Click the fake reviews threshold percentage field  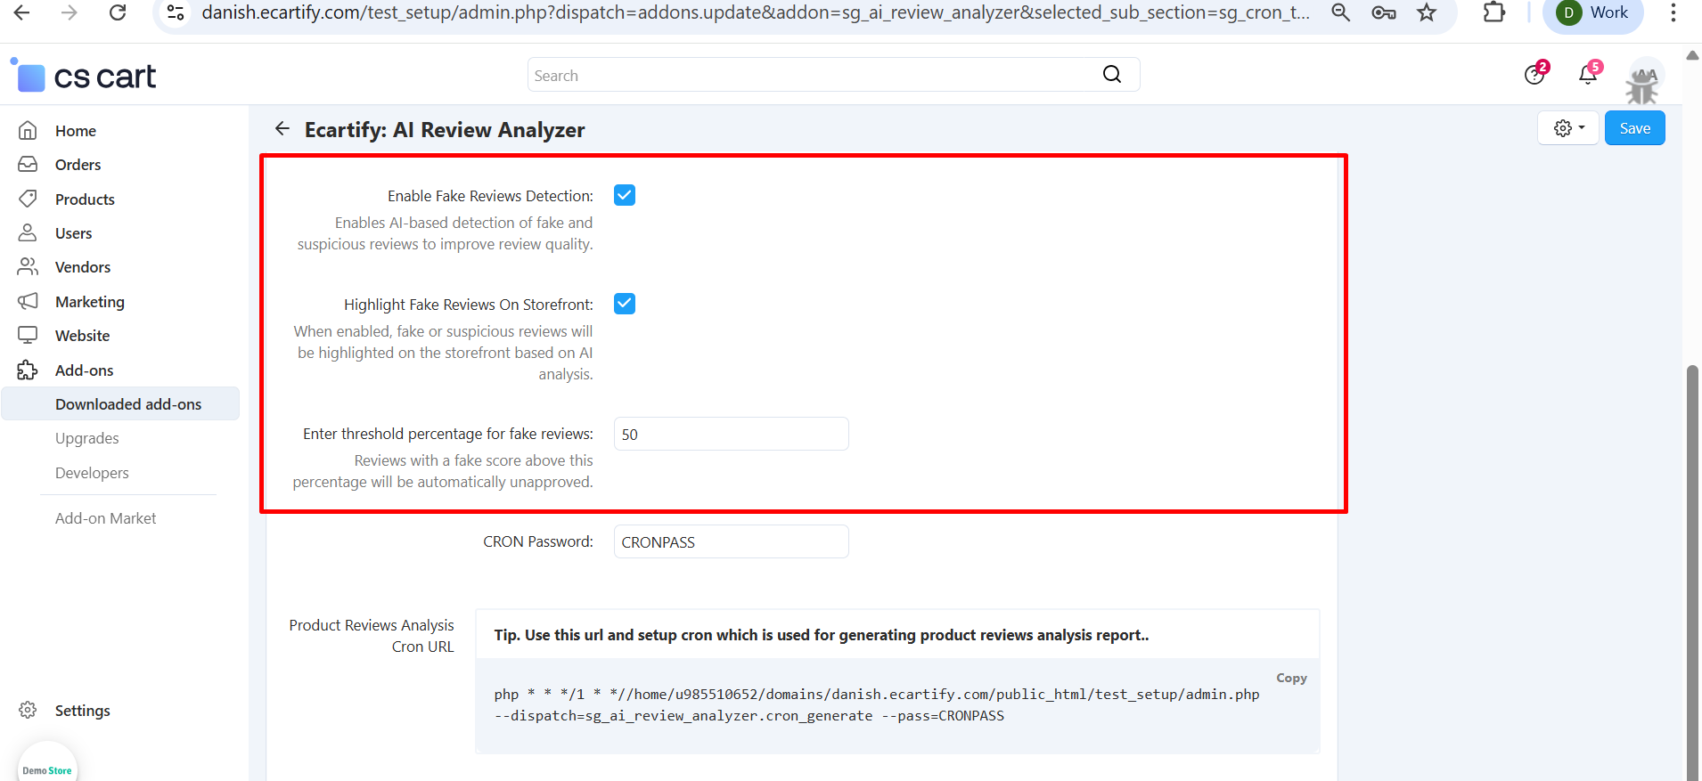coord(731,435)
